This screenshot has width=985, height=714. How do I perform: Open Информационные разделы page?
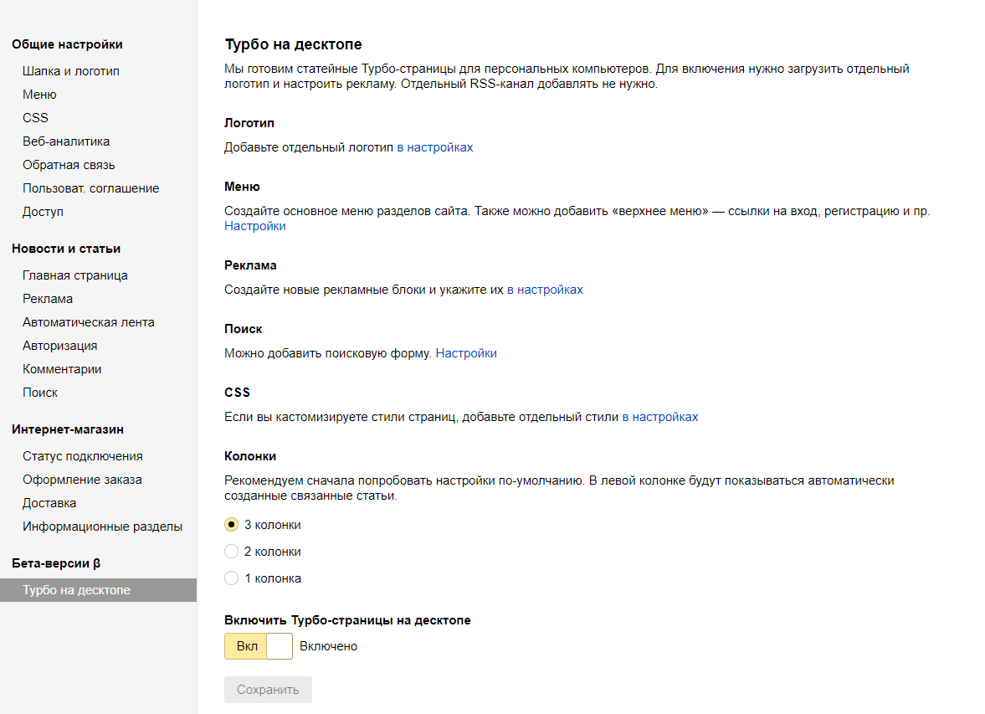click(102, 527)
